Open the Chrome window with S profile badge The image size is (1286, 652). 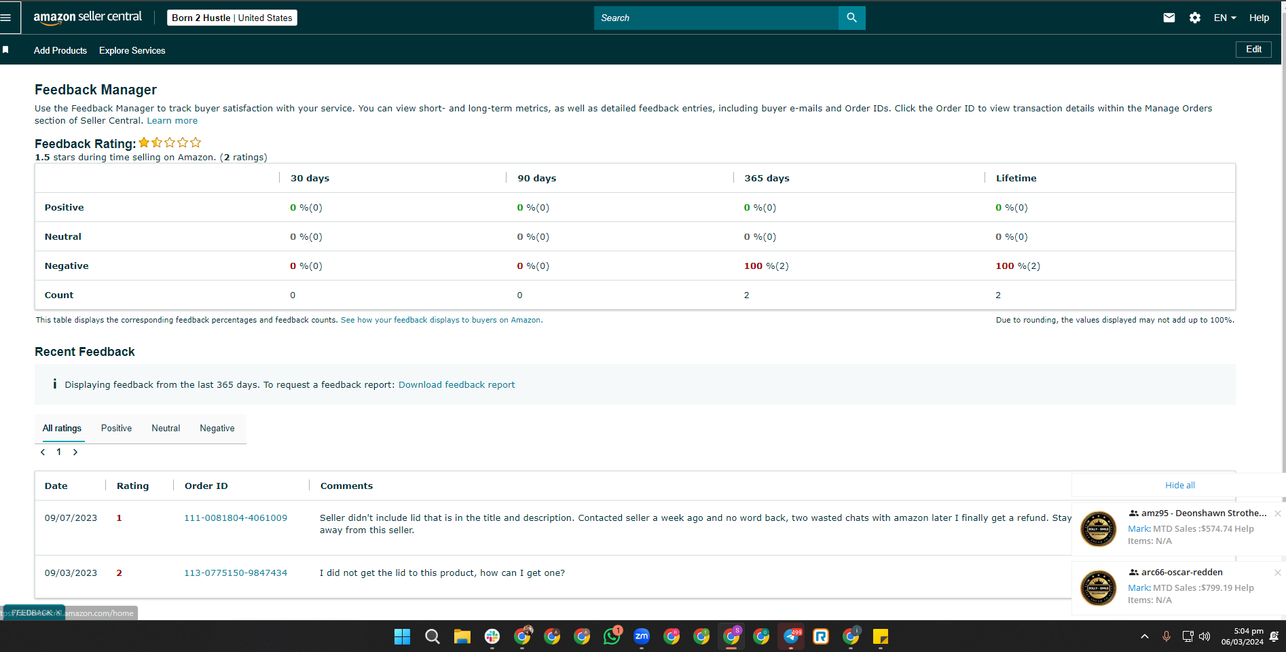(731, 636)
